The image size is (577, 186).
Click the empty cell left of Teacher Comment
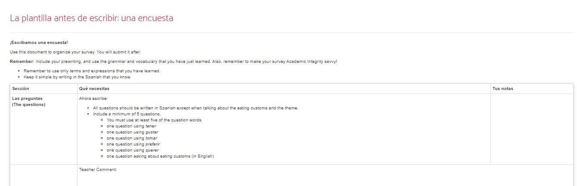[x=43, y=175]
